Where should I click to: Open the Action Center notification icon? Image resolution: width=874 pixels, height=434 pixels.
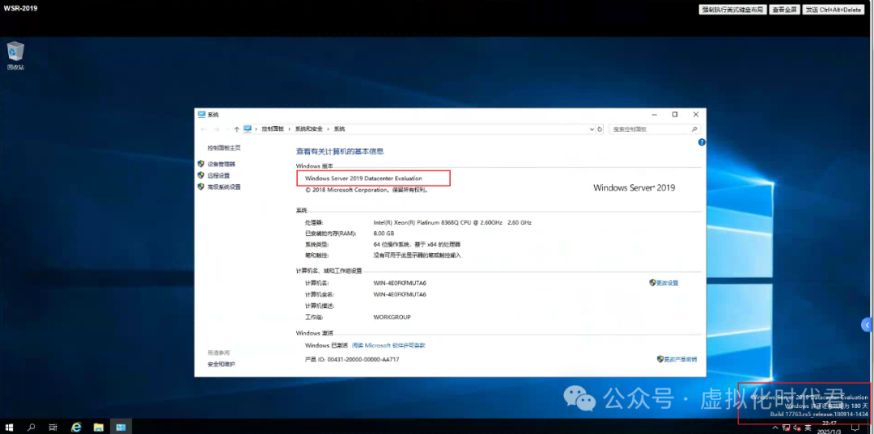pos(855,428)
